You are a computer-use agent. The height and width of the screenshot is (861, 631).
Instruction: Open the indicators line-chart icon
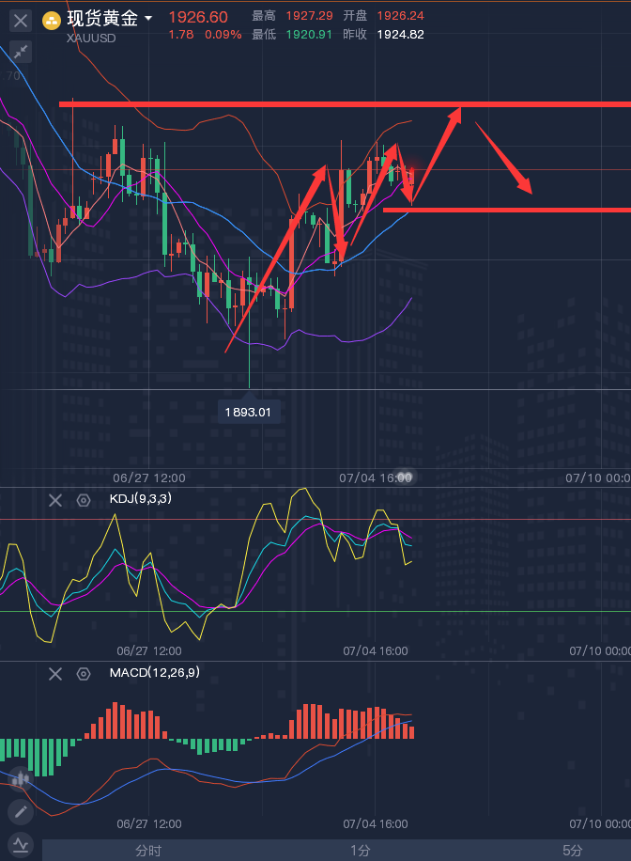click(21, 844)
